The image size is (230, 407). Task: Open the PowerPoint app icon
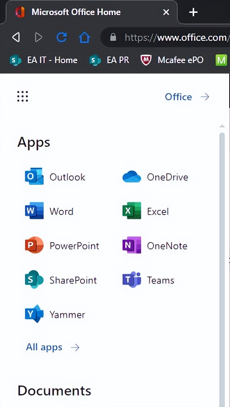pyautogui.click(x=34, y=245)
